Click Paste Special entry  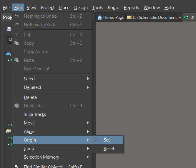pyautogui.click(x=52, y=69)
